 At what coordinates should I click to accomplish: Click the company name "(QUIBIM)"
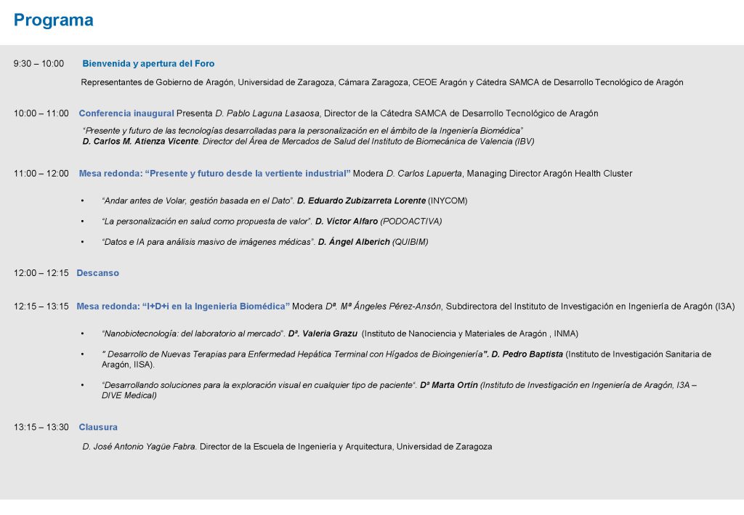410,242
